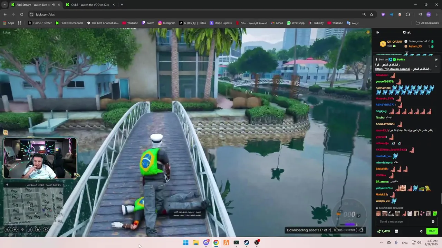Open the emoji picker in the message box
442x248 pixels.
[433, 221]
